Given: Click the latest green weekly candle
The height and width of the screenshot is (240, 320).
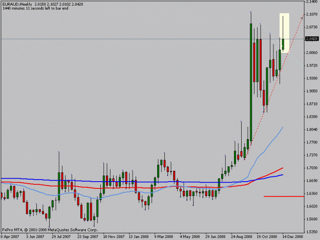Looking at the screenshot, I should pyautogui.click(x=283, y=44).
